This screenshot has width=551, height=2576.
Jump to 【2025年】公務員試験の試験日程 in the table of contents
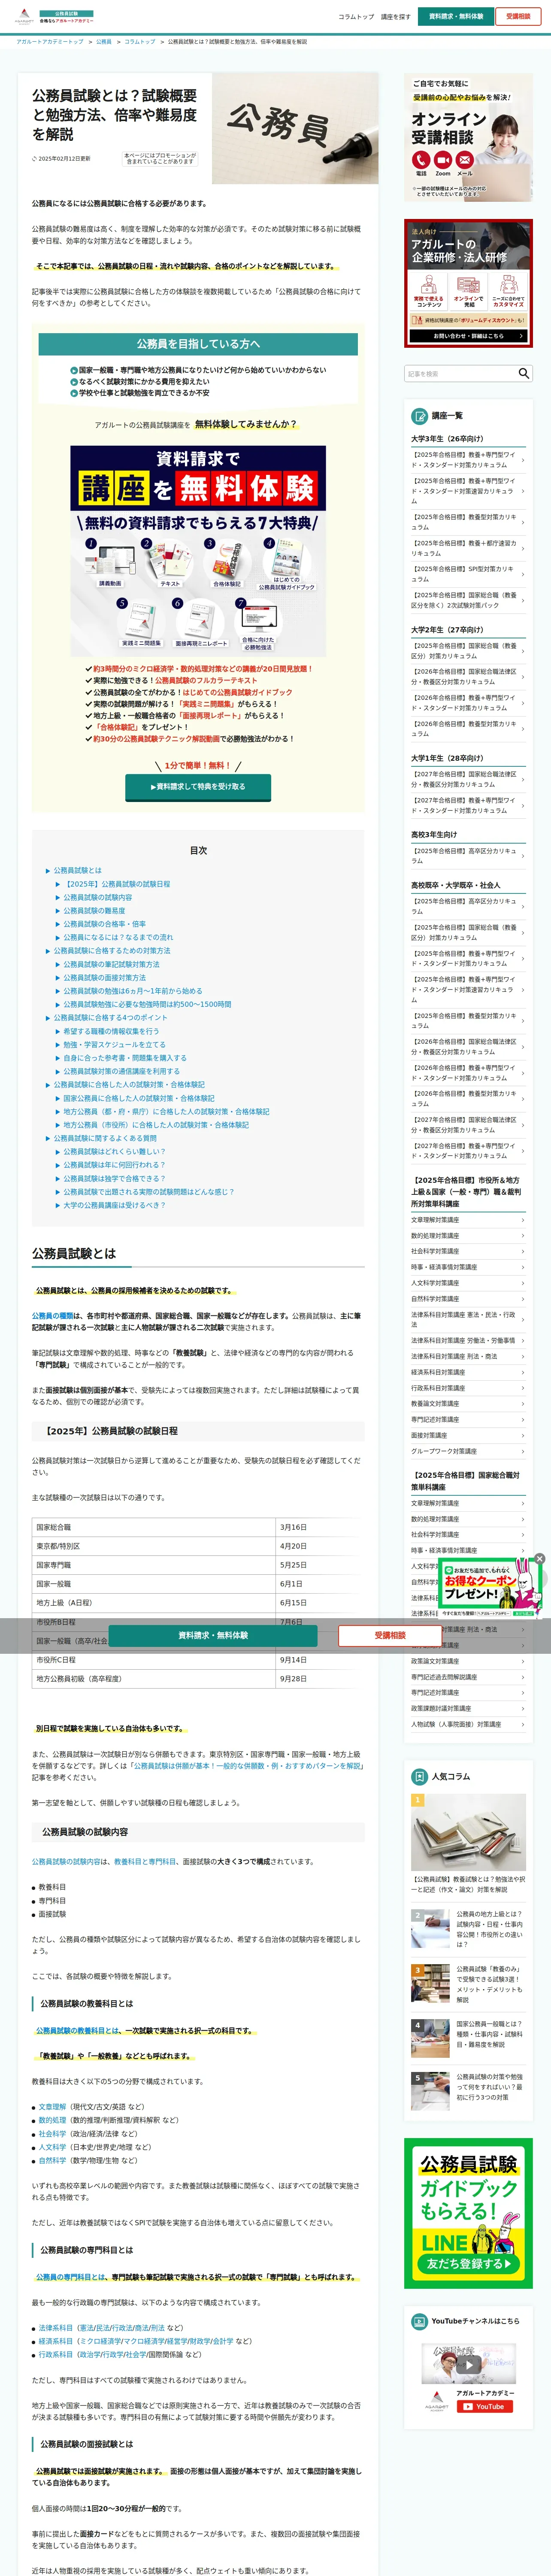click(x=118, y=884)
